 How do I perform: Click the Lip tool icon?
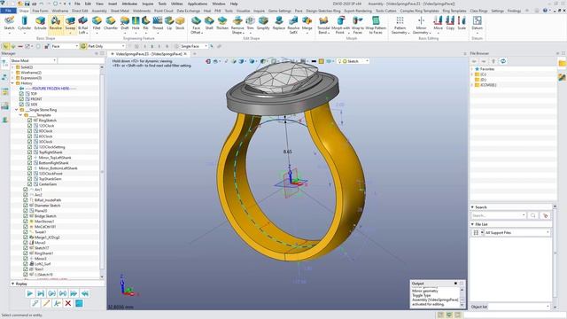point(169,24)
